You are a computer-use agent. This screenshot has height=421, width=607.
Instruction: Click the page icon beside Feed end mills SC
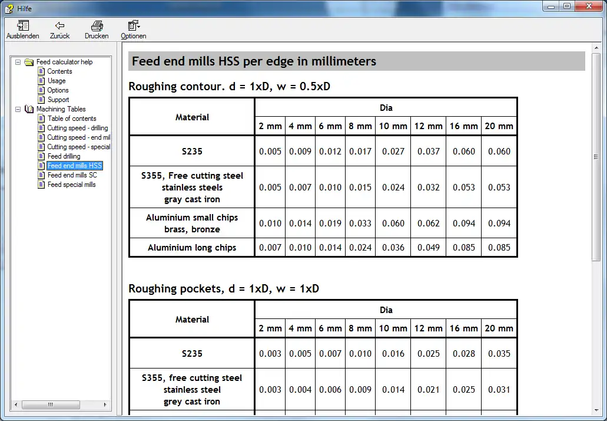pyautogui.click(x=41, y=175)
